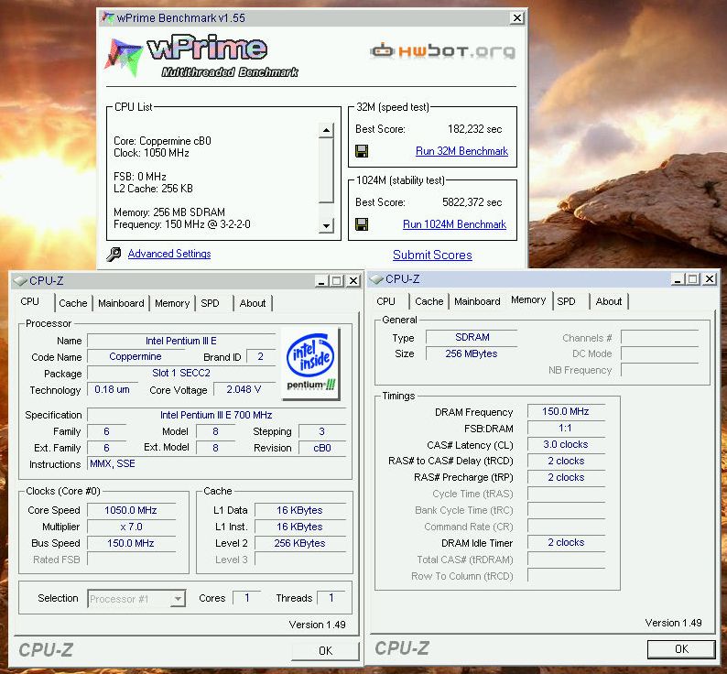Select Cache tab in right CPU-Z window
Screen dimensions: 727x674
click(x=429, y=301)
